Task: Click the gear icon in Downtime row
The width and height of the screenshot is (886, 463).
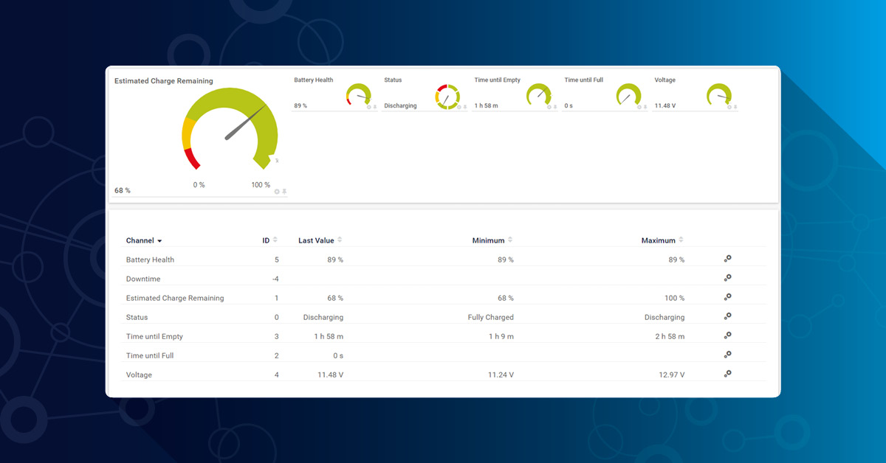Action: [727, 278]
